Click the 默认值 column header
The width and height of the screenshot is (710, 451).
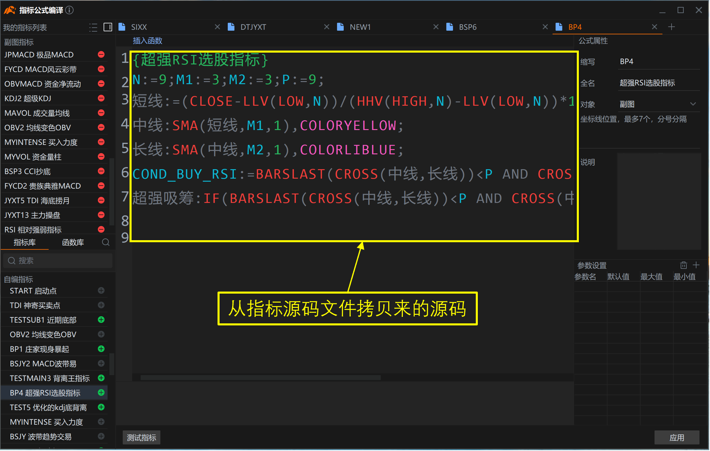tap(618, 277)
